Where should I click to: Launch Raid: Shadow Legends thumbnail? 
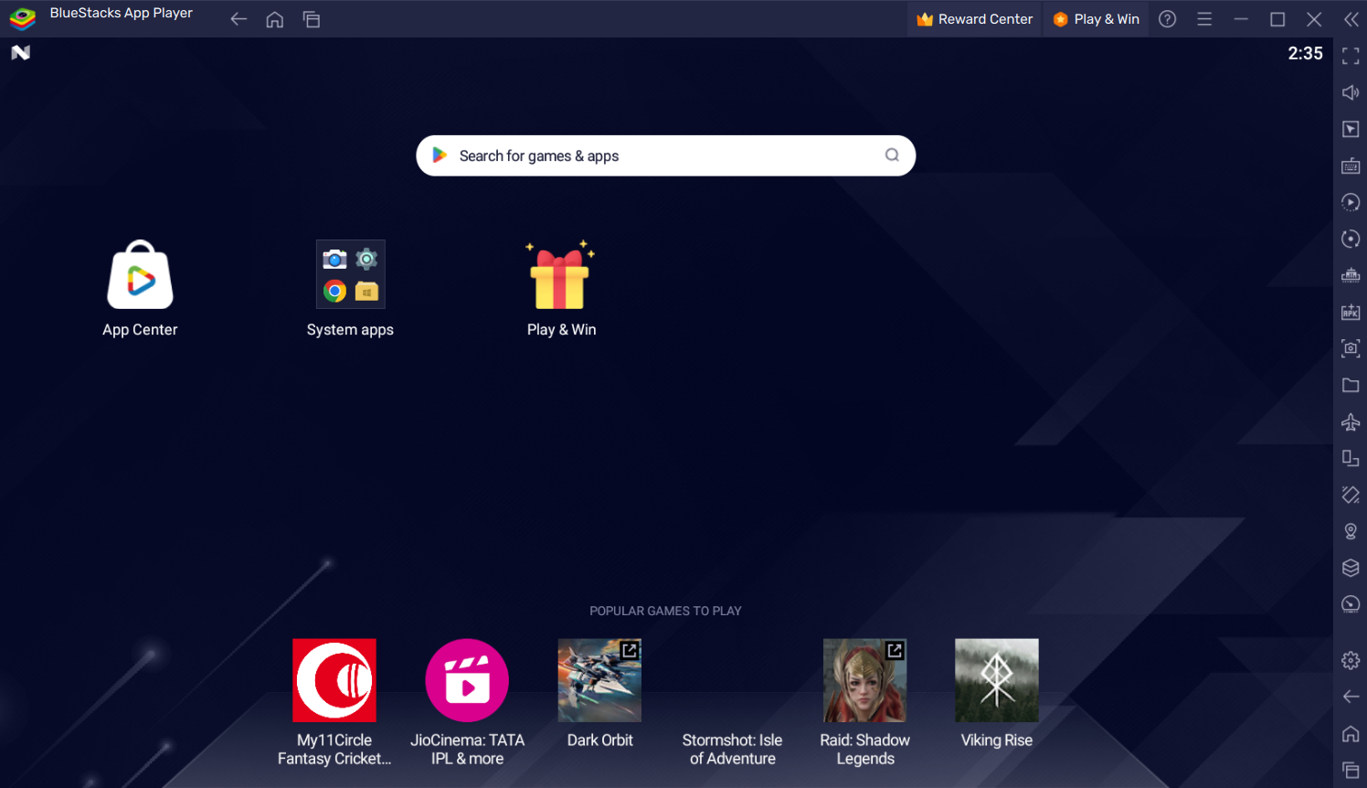click(x=864, y=680)
